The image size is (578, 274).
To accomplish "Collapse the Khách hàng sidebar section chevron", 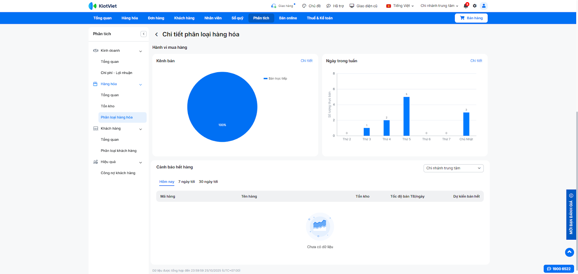I will coord(141,129).
